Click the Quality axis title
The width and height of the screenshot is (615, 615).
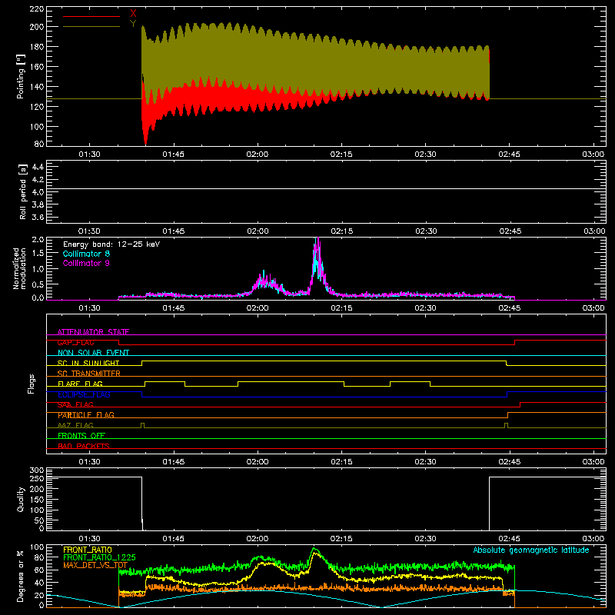tap(21, 499)
